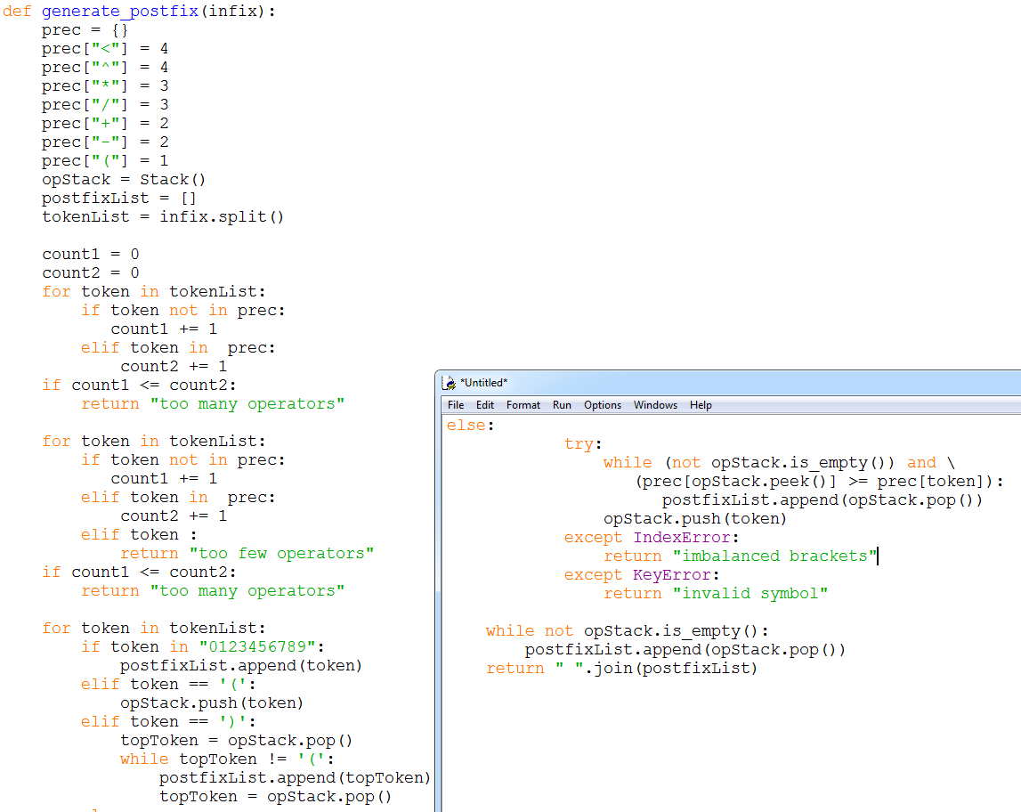Image resolution: width=1021 pixels, height=812 pixels.
Task: Open the Help menu
Action: 701,404
